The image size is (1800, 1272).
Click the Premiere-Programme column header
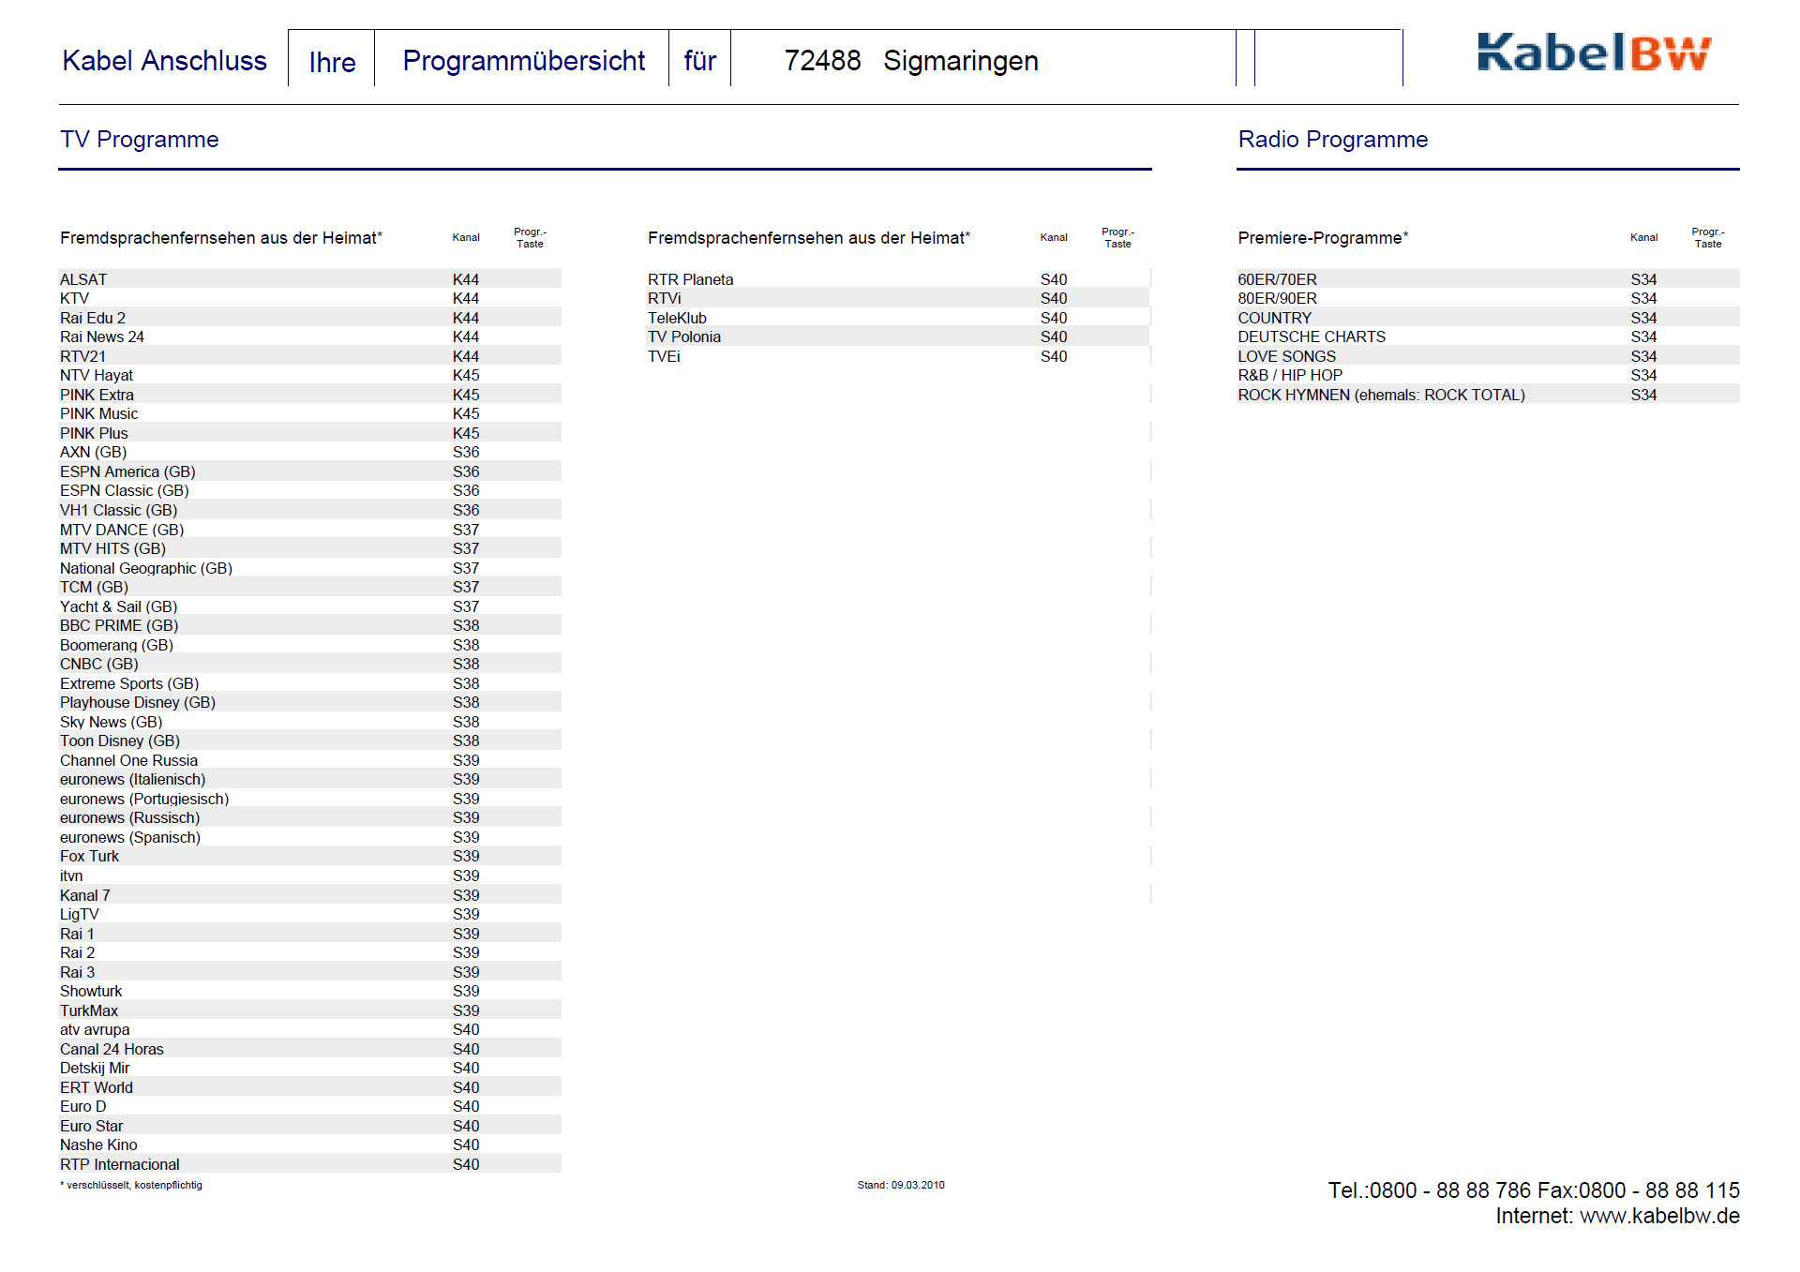1322,238
